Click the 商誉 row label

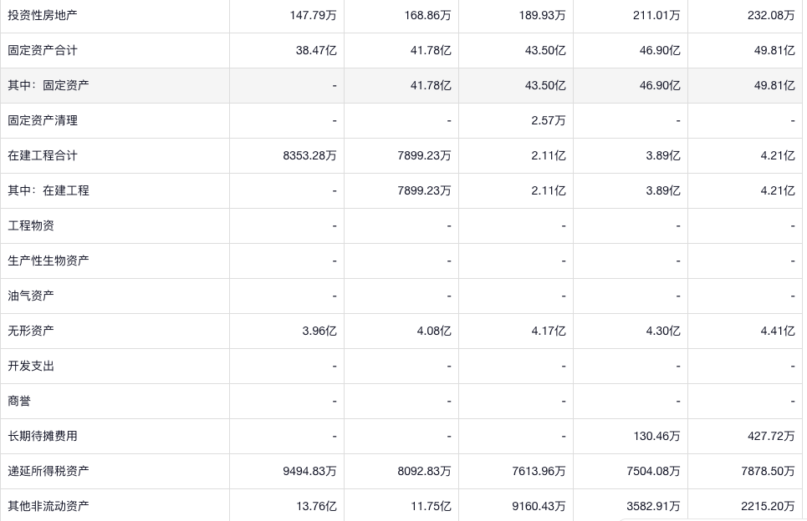coord(19,401)
